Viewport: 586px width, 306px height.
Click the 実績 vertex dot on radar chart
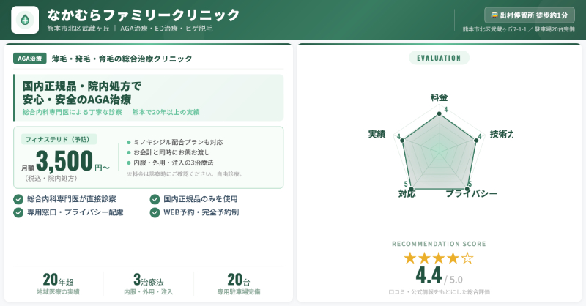click(x=403, y=139)
